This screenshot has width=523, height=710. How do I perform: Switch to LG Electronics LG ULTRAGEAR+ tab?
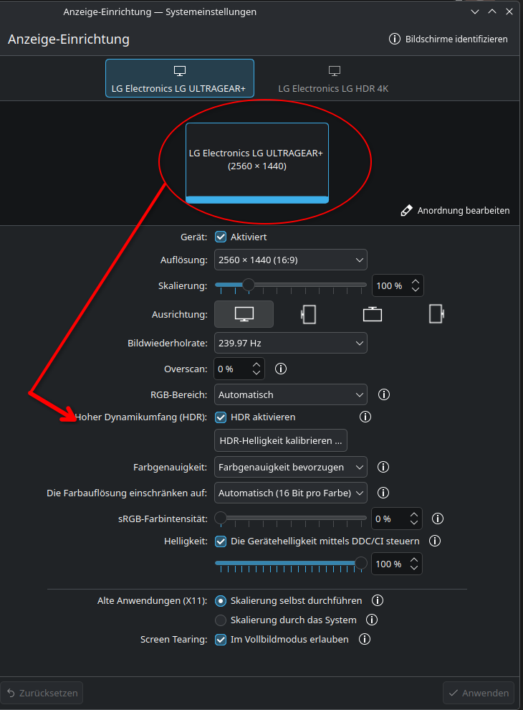180,78
